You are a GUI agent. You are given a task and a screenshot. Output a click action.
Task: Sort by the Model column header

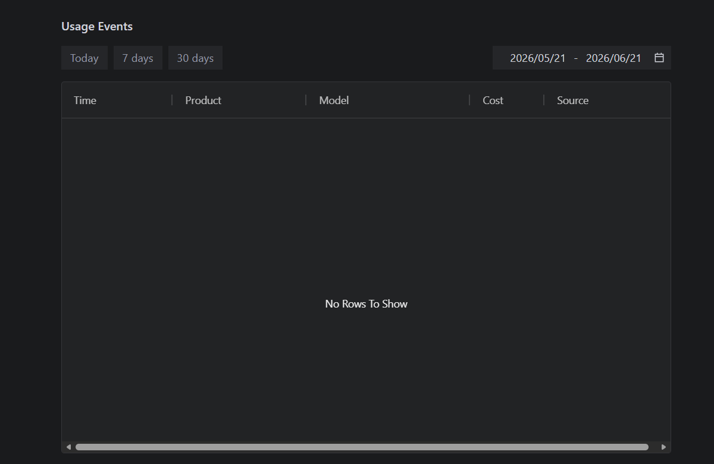(x=334, y=100)
